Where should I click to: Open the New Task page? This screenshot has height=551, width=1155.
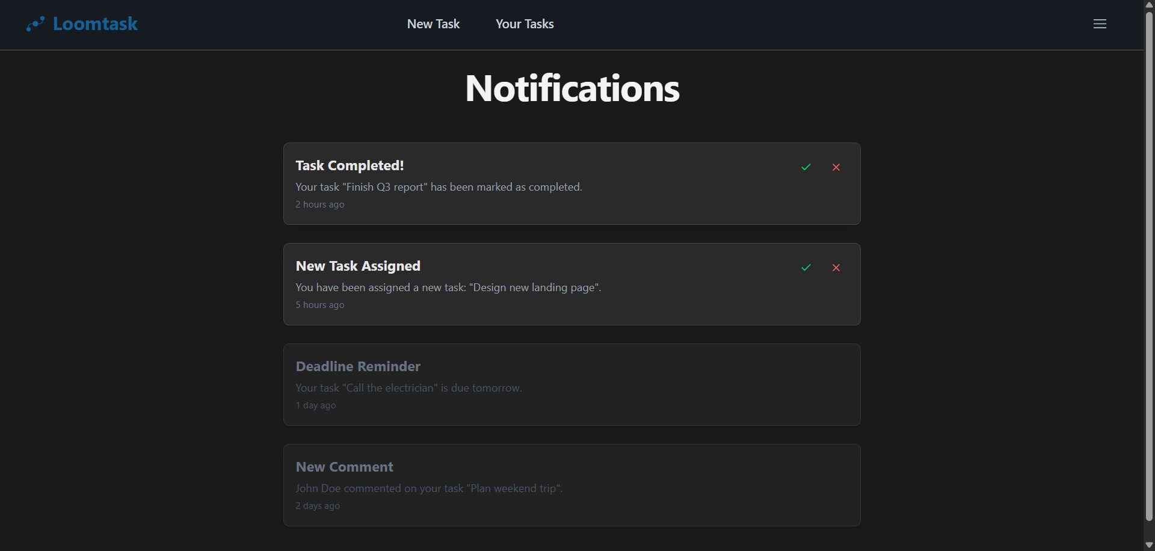[433, 24]
